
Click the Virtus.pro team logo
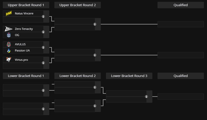point(9,60)
